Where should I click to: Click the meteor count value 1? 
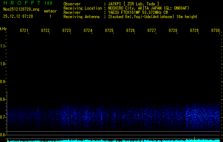50,16
